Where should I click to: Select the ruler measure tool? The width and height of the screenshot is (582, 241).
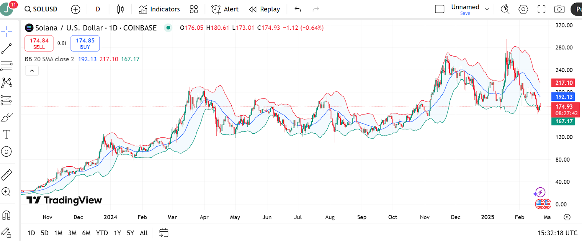click(x=7, y=175)
